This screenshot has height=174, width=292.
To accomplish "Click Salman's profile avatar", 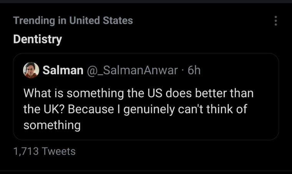I will (x=31, y=70).
